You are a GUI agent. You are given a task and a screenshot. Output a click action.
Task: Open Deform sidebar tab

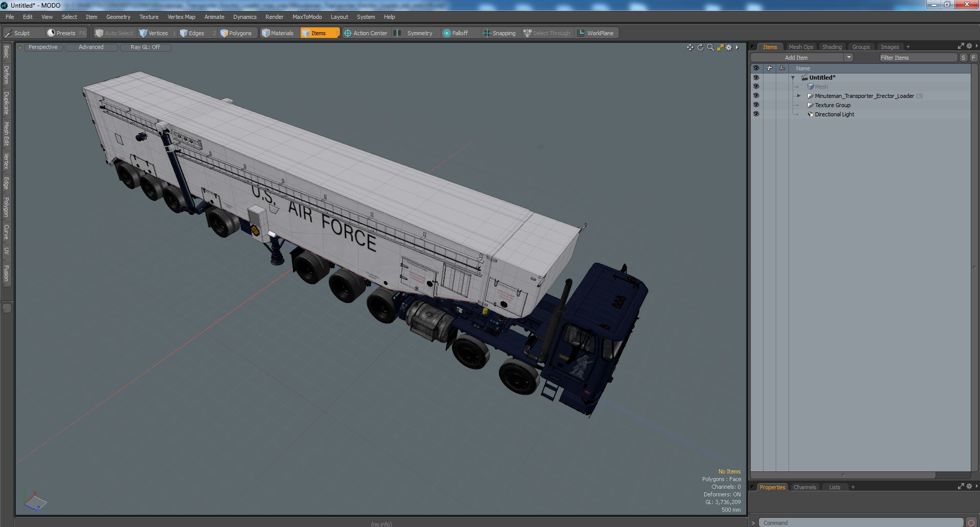tap(6, 75)
